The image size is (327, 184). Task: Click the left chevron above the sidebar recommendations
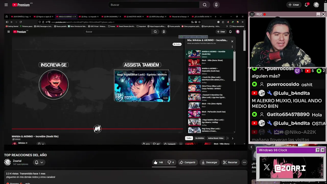click(x=251, y=147)
